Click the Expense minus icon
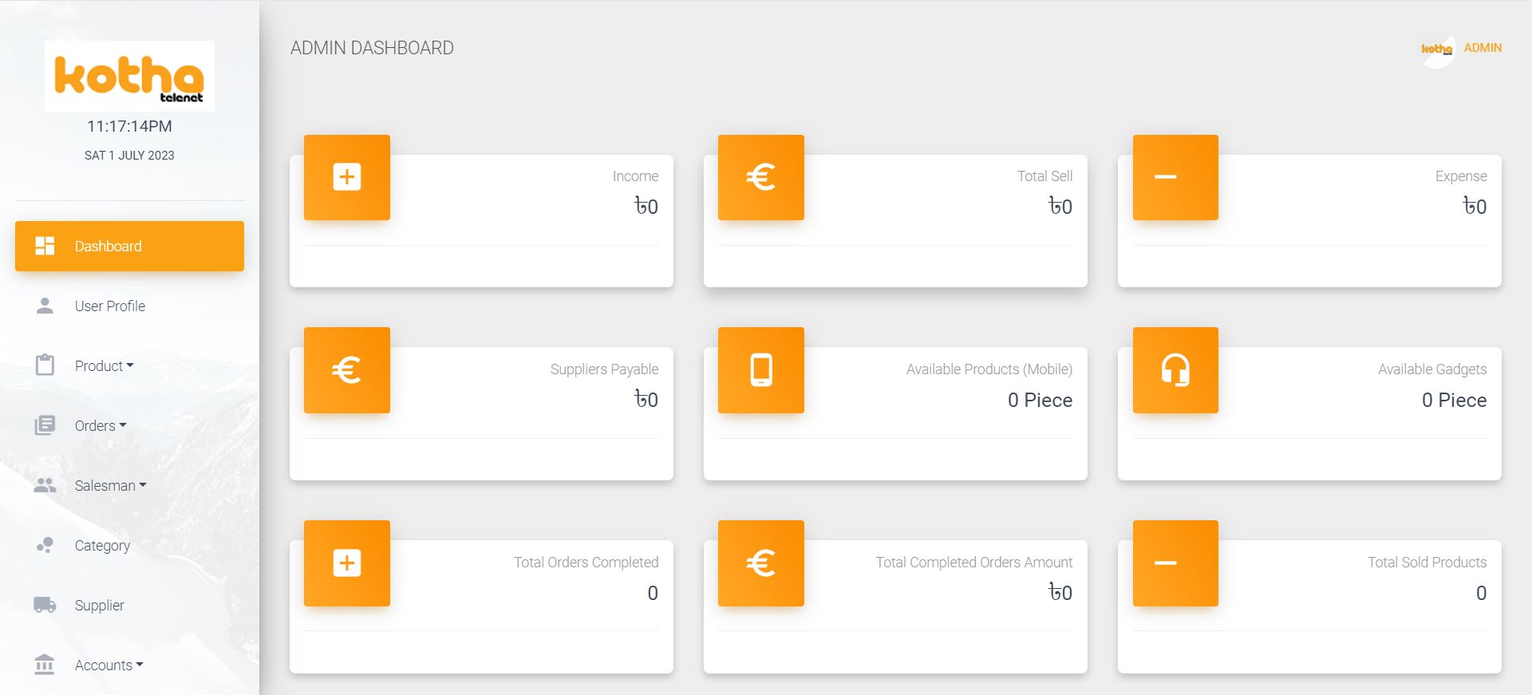Viewport: 1532px width, 695px height. tap(1175, 177)
